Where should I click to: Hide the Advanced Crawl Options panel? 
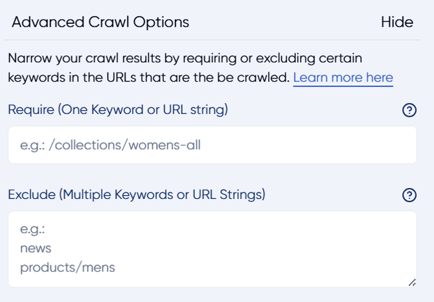[x=397, y=22]
